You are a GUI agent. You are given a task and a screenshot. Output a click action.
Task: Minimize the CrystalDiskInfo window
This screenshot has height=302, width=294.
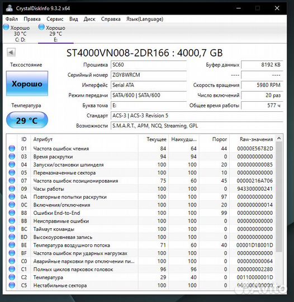tap(239, 8)
